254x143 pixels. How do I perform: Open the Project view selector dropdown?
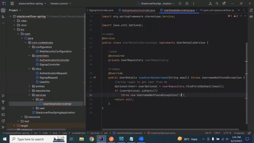coord(15,10)
